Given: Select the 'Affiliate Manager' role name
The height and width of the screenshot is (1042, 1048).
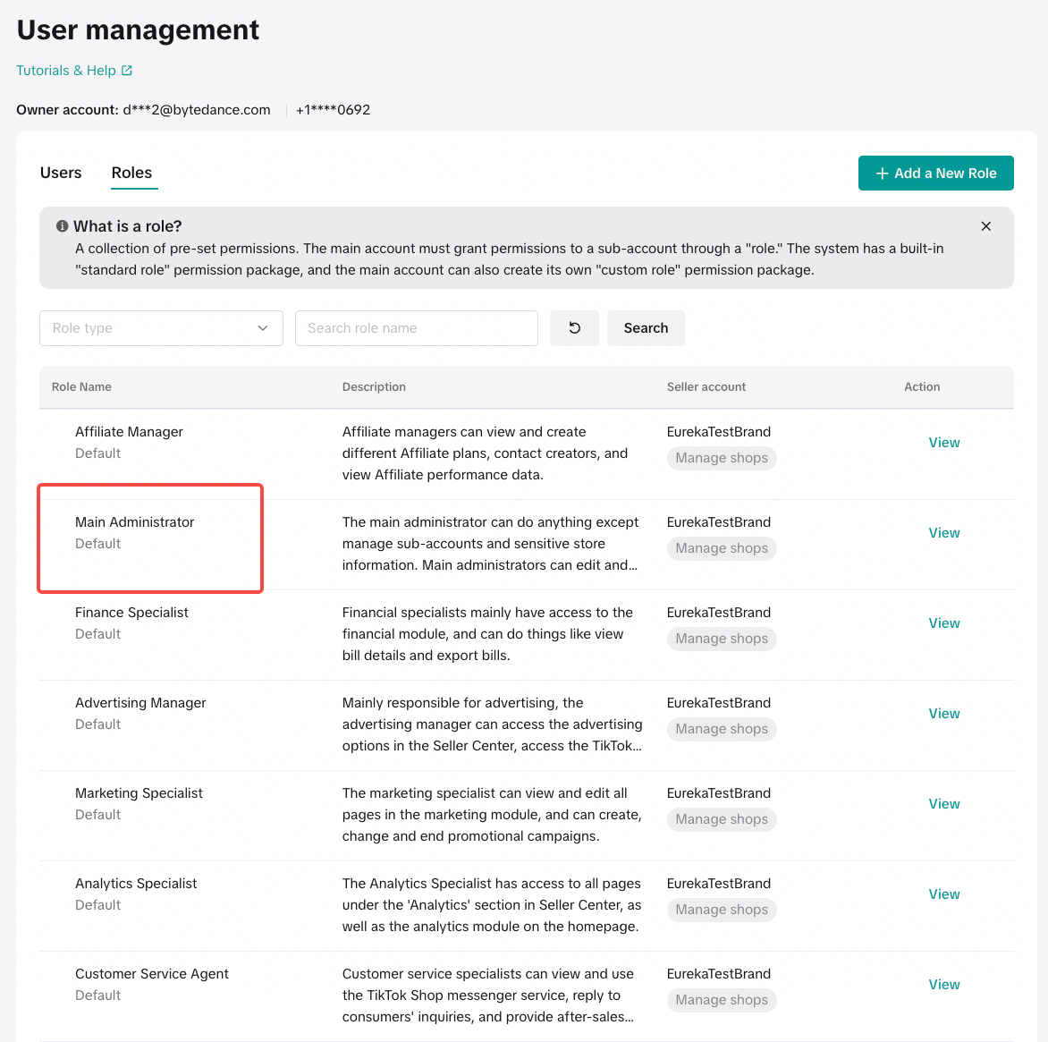Looking at the screenshot, I should point(129,432).
